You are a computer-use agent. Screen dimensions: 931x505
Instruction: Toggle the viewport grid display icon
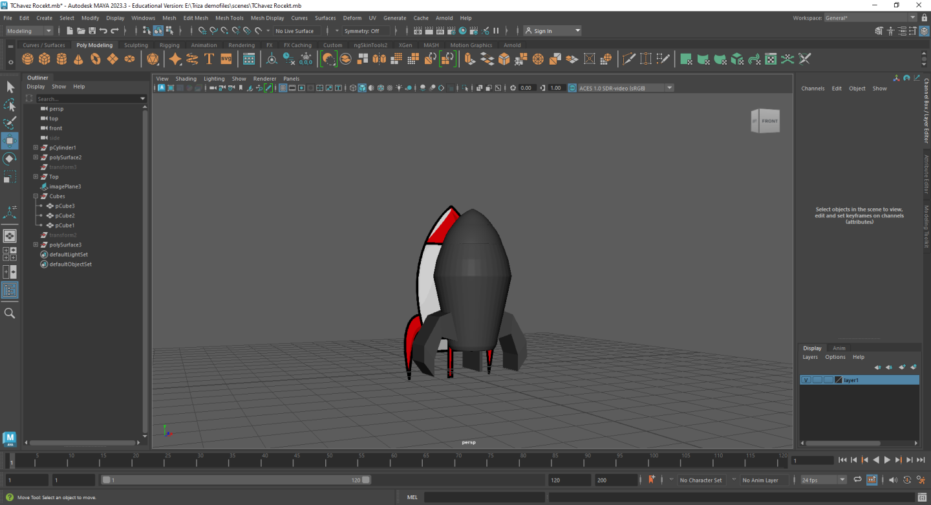(283, 88)
